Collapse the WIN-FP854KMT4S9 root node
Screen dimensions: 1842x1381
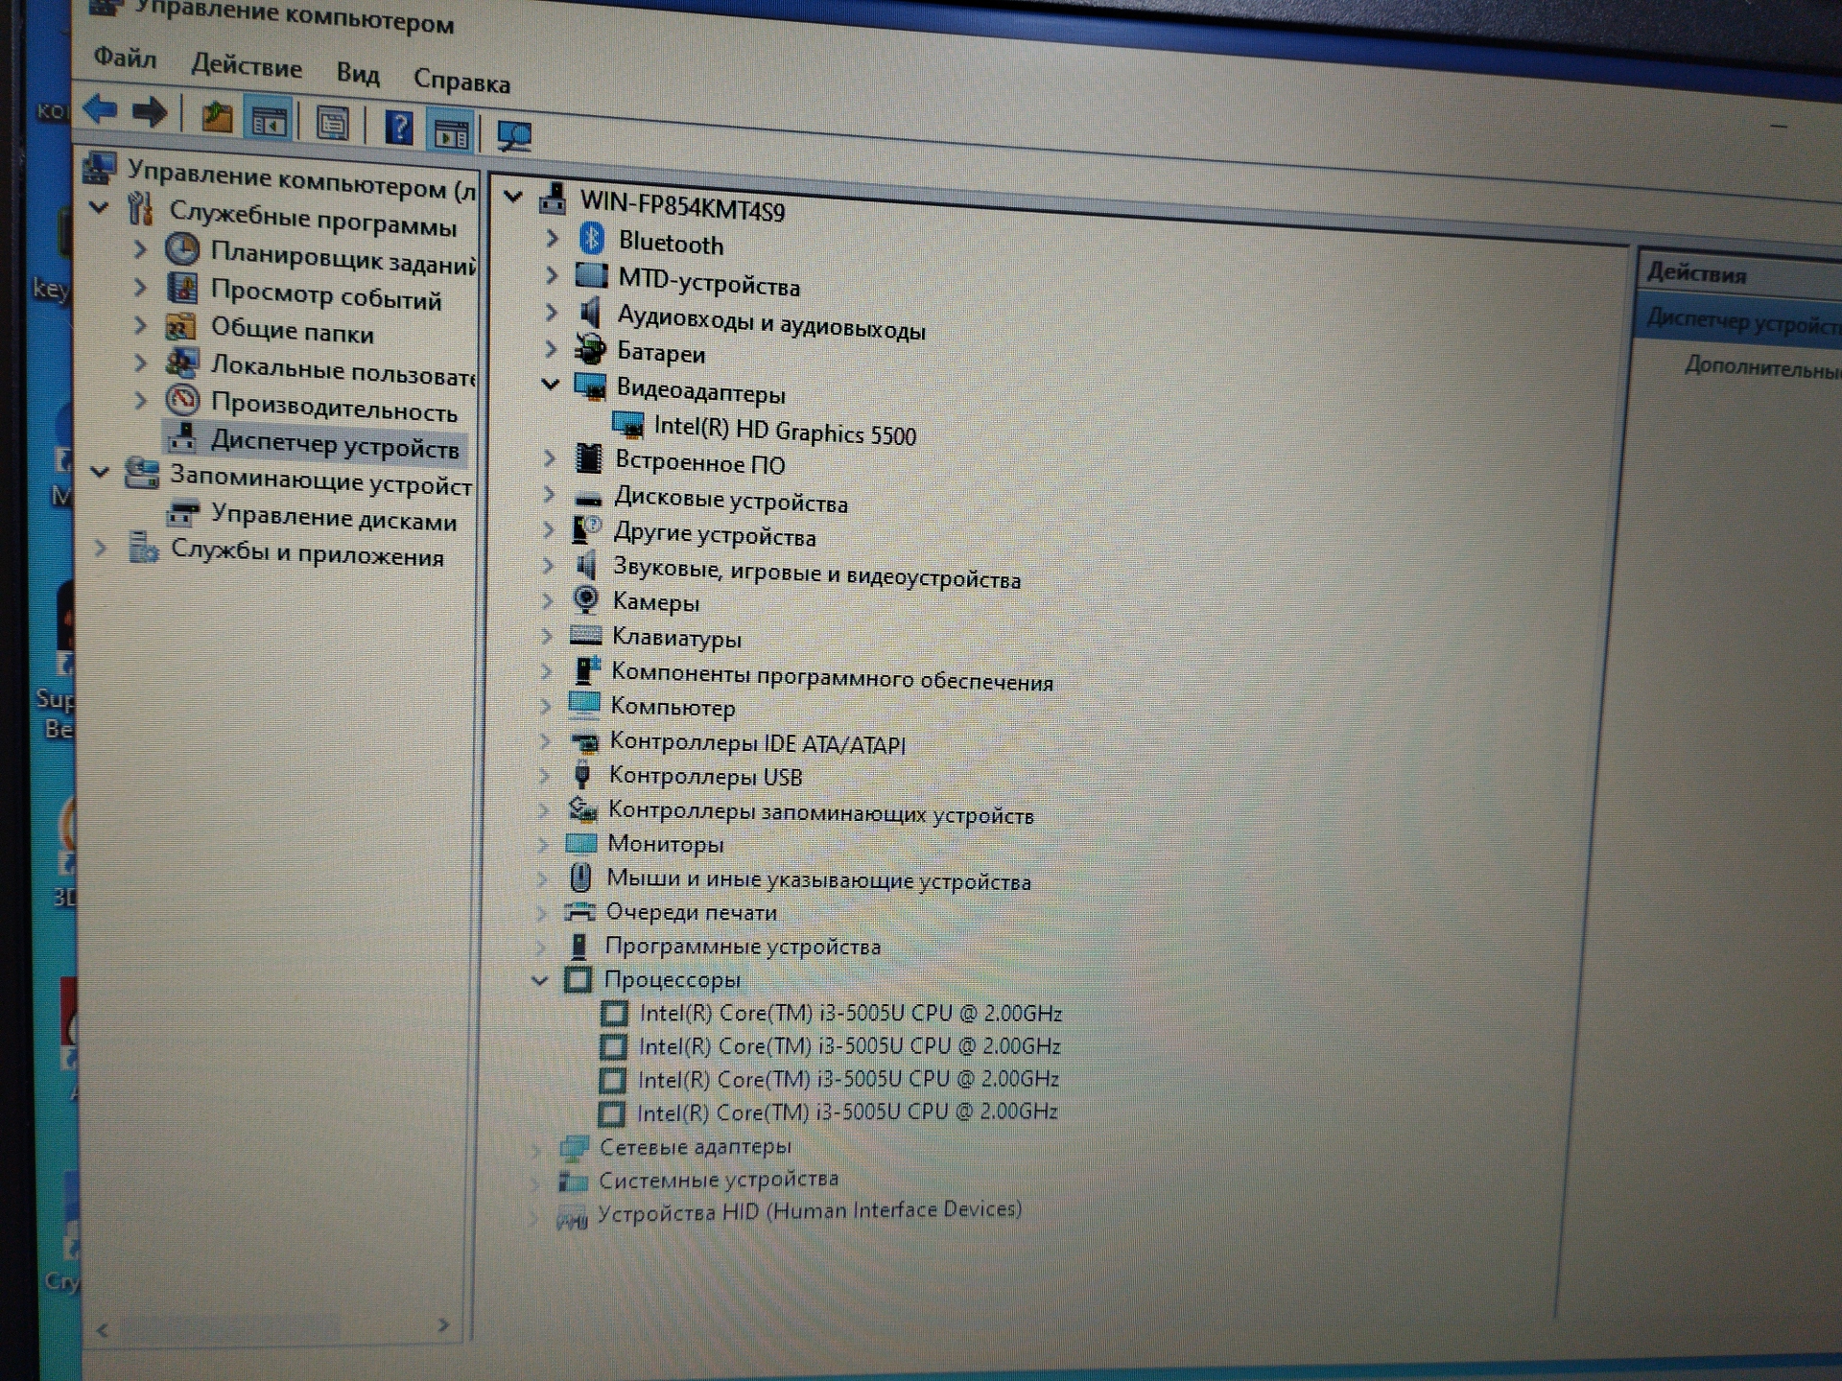coord(513,197)
